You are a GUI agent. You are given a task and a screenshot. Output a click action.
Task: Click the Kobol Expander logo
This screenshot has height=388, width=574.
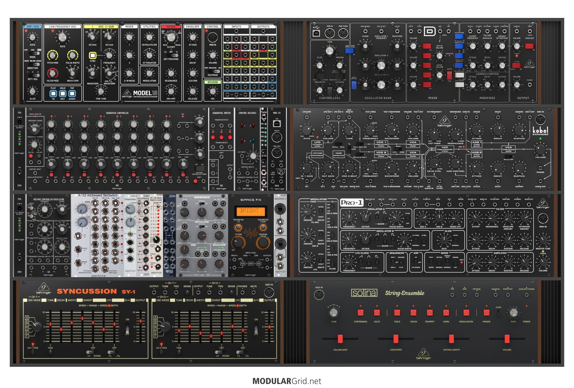point(540,131)
